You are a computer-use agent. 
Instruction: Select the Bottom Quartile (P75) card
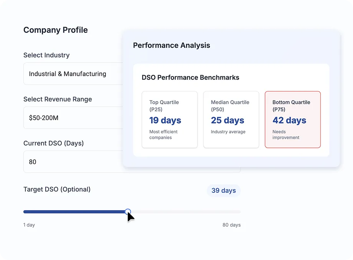coord(293,119)
